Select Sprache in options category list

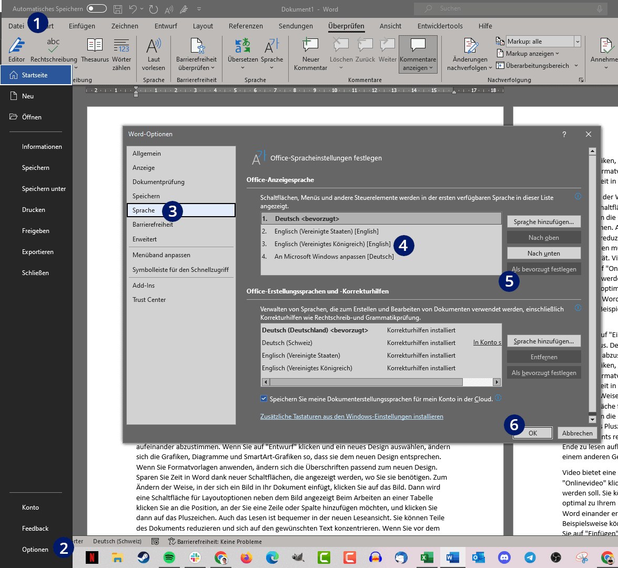tap(181, 210)
